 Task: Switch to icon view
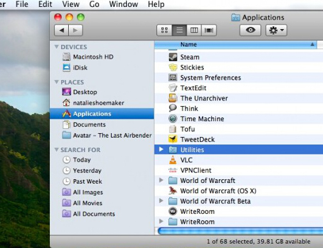pos(165,30)
